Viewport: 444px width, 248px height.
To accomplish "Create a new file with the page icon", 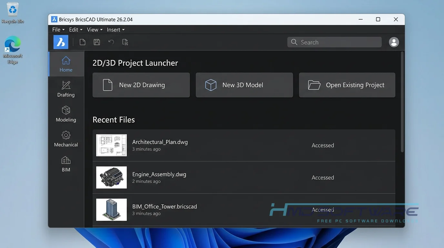I will [83, 42].
